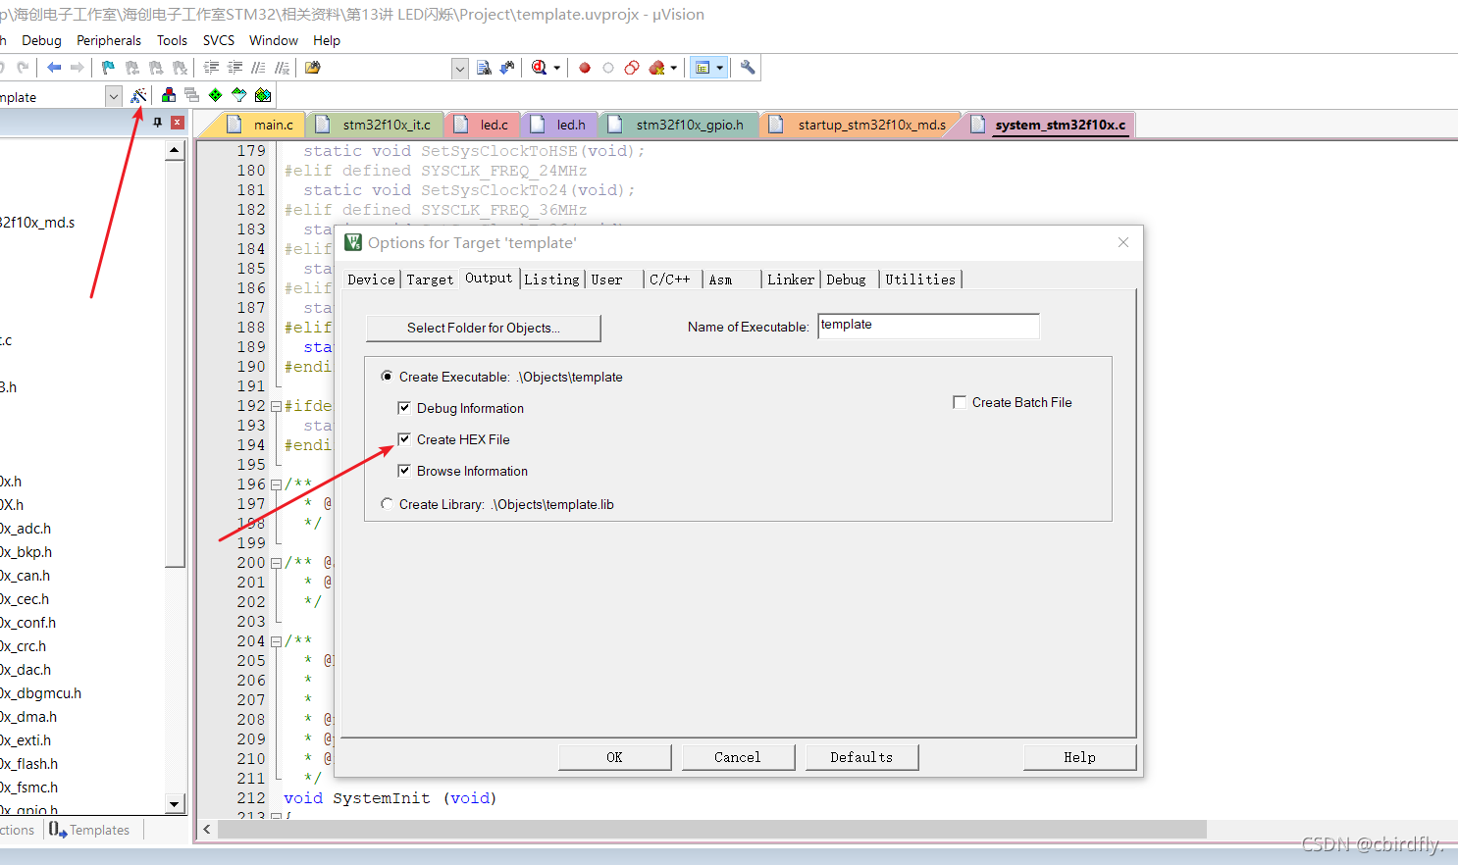The width and height of the screenshot is (1458, 865).
Task: Open the SVCS menu
Action: coord(219,40)
